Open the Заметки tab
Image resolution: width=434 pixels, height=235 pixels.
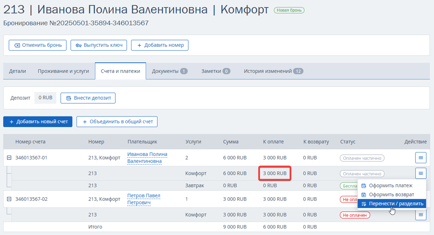pos(215,71)
